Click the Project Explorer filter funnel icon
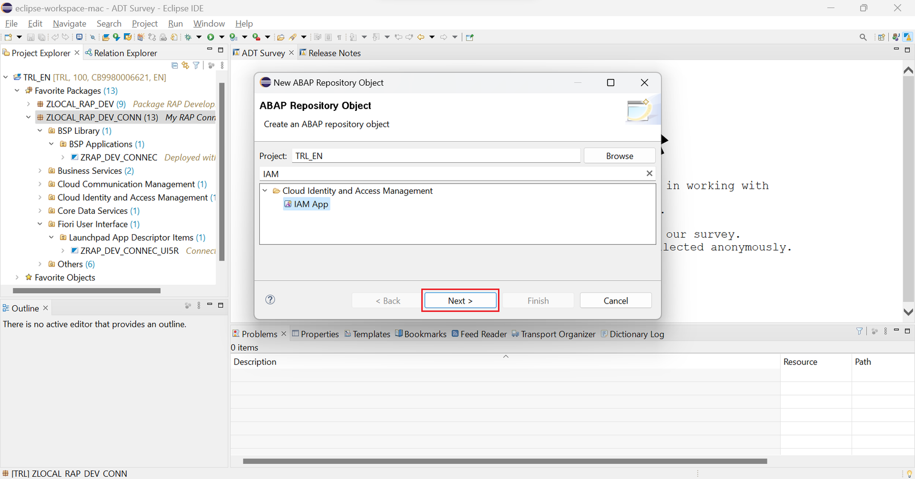This screenshot has height=479, width=915. [196, 65]
